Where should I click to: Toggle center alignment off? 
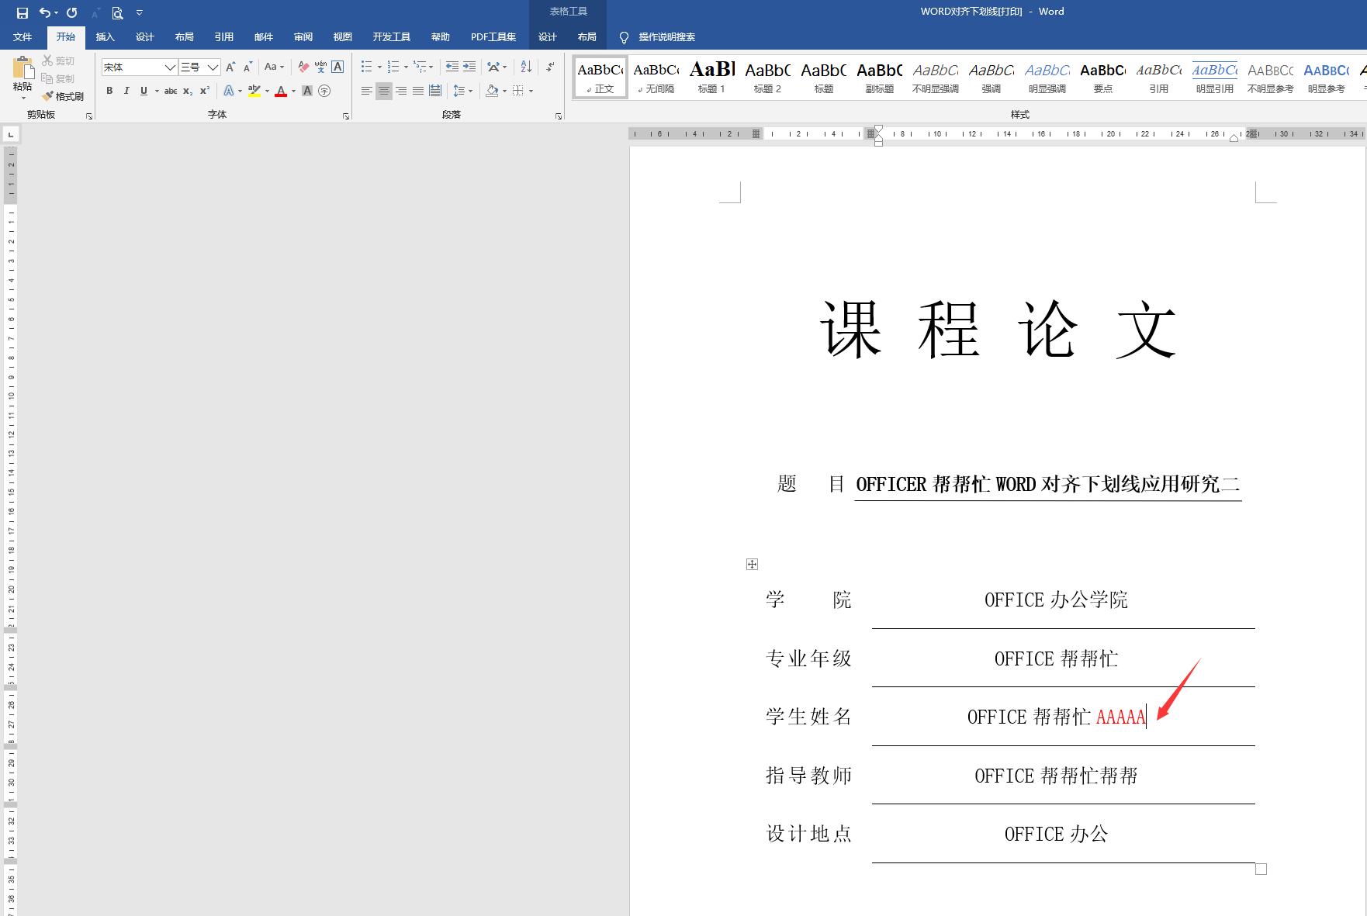[383, 91]
